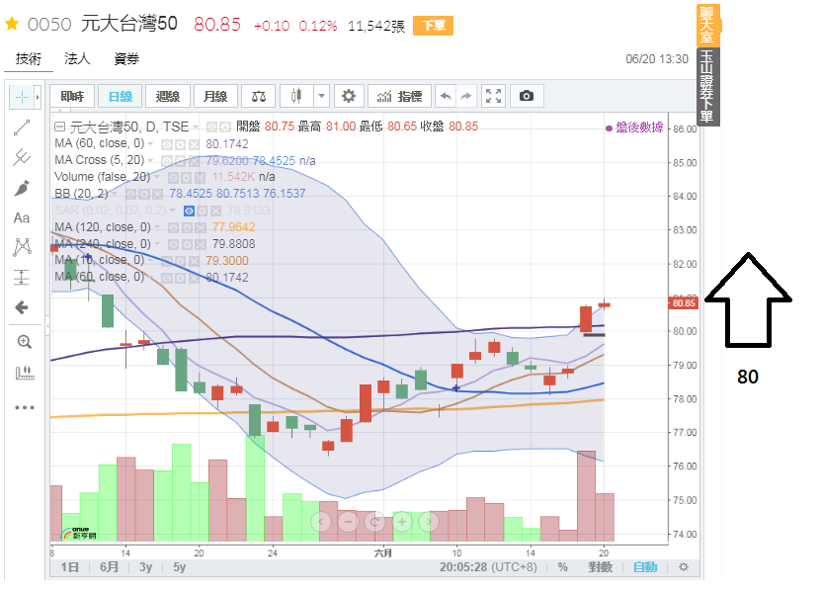Switch to the 法人 tab

coord(77,58)
